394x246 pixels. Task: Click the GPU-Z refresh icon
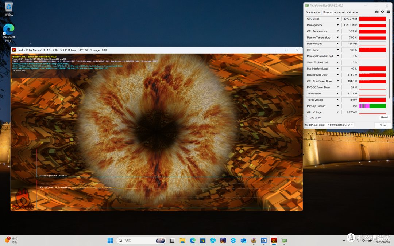(x=382, y=12)
